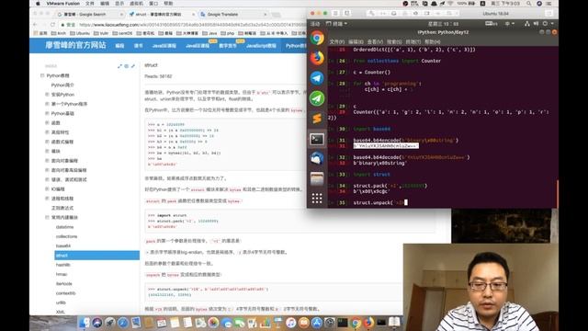This screenshot has height=331, width=588.
Task: Click the terminal window scrollbar
Action: 557,193
